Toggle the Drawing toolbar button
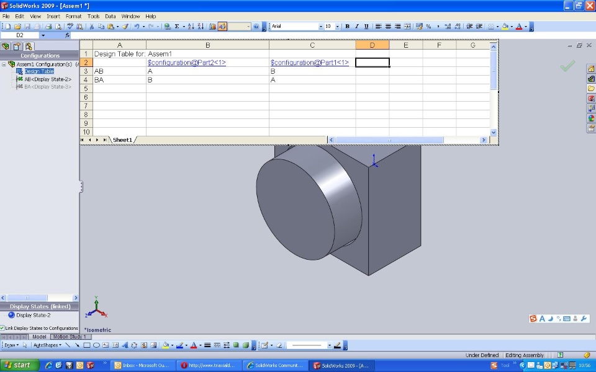596x372 pixels. (x=222, y=27)
